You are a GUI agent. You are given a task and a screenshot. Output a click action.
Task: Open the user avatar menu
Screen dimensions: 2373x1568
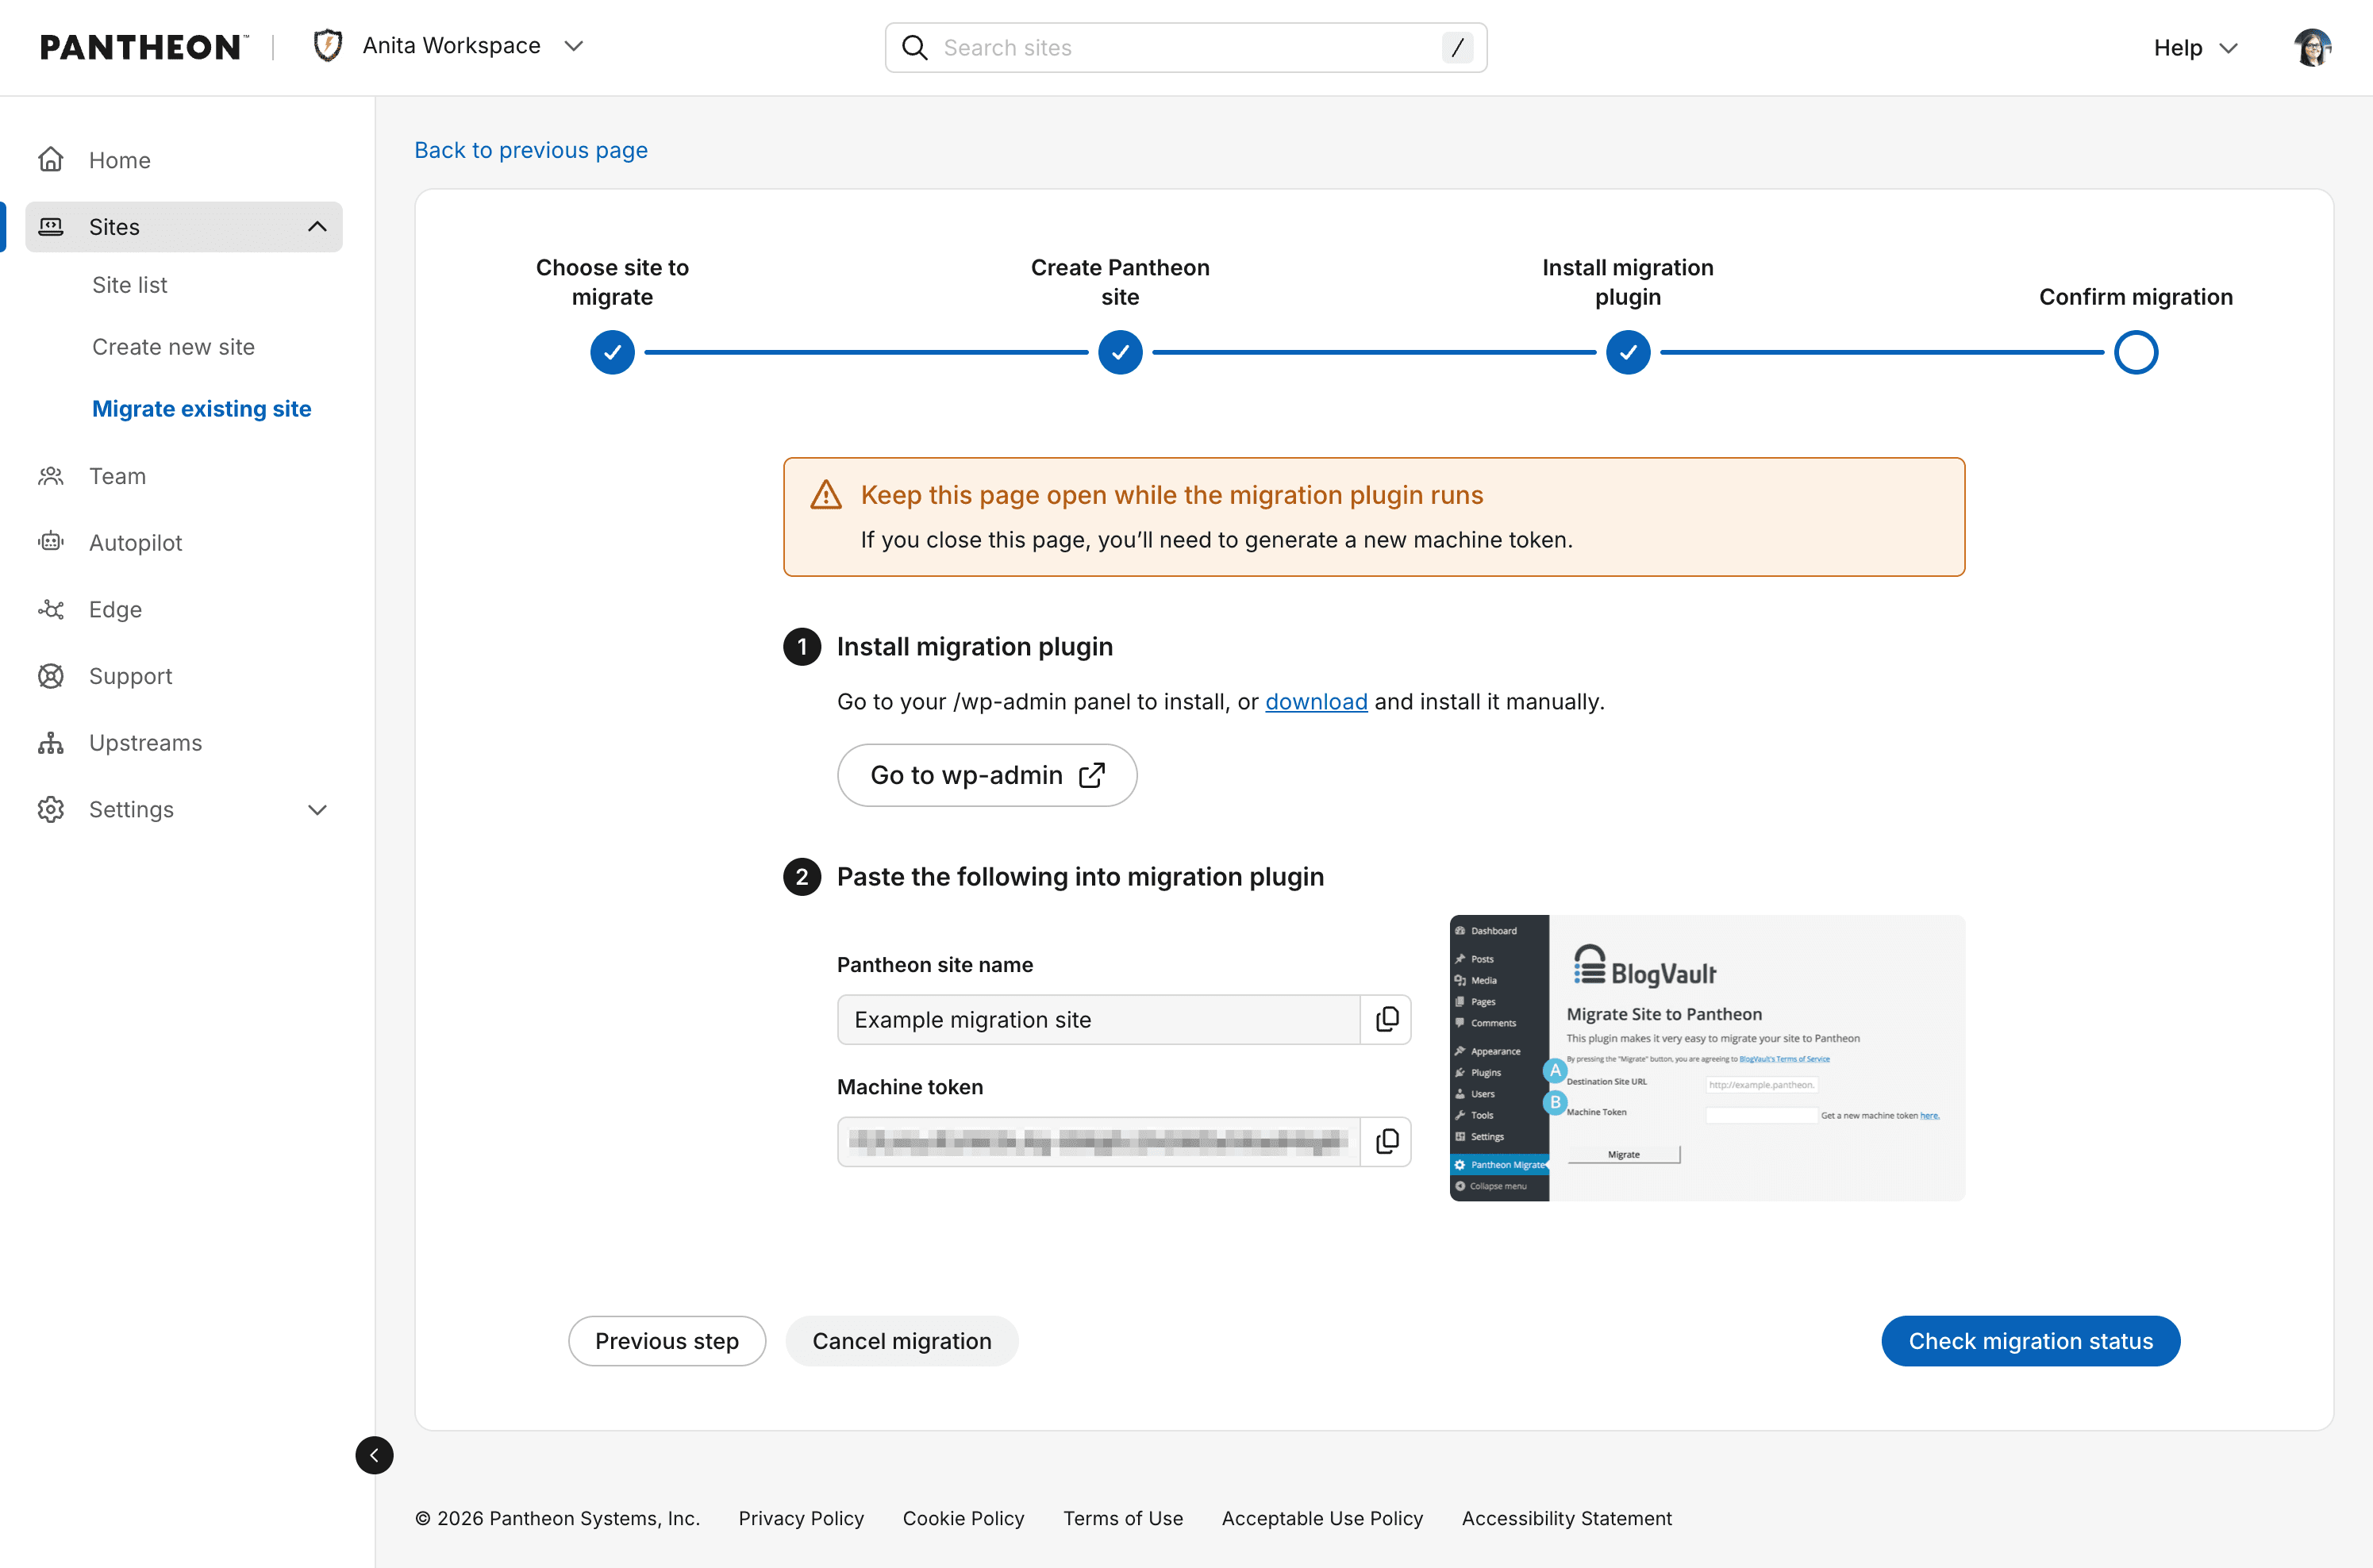[x=2313, y=47]
